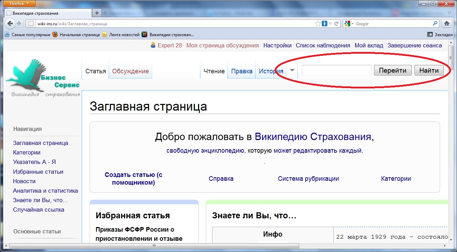Open the Закладки bookmarks button
The height and width of the screenshot is (252, 457).
pyautogui.click(x=440, y=34)
